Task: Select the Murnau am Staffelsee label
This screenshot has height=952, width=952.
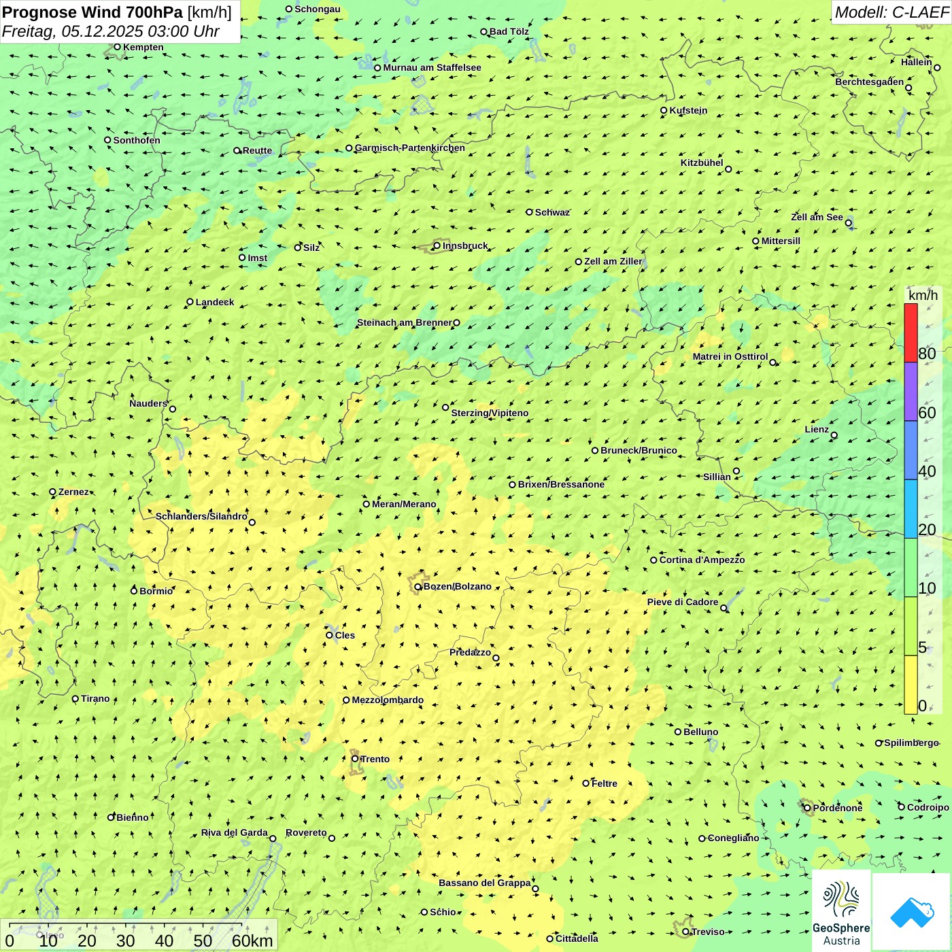Action: [432, 67]
